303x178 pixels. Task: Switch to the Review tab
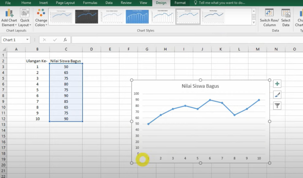click(x=126, y=3)
